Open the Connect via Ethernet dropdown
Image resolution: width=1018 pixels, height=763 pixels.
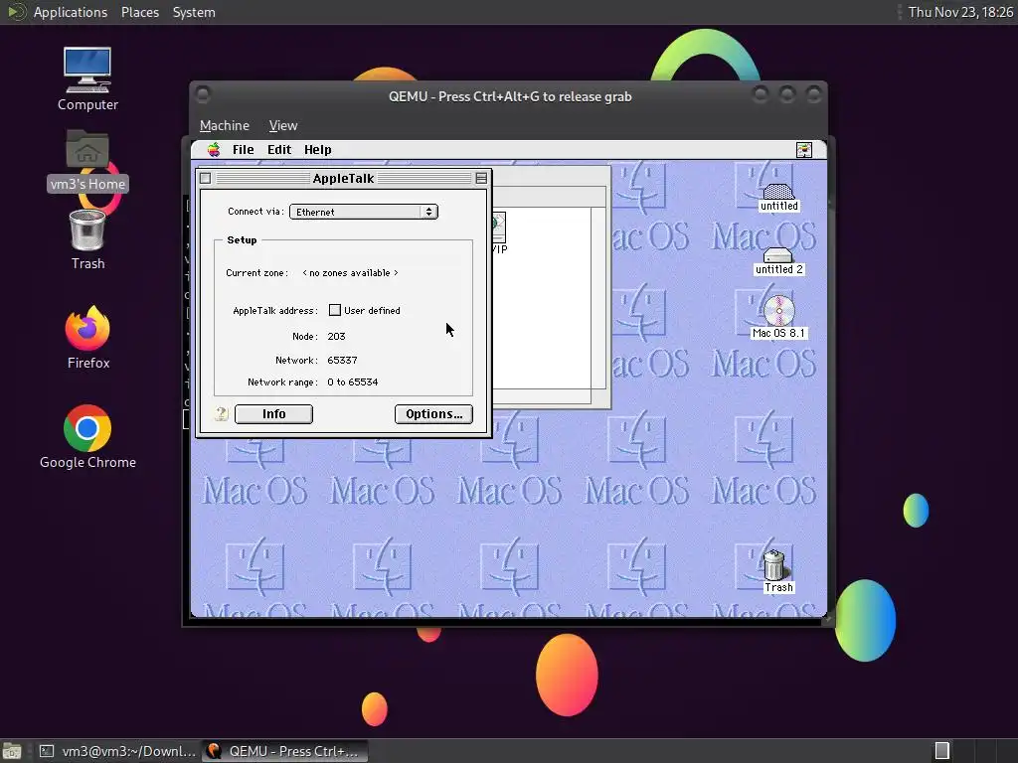[x=364, y=212]
